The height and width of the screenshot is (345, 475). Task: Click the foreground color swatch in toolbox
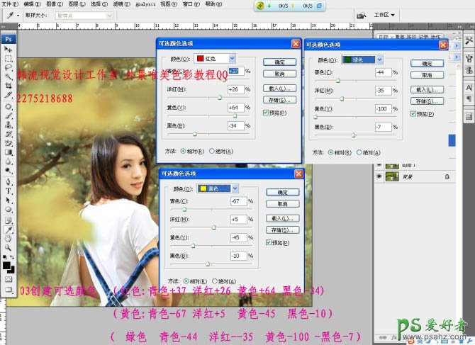pos(6,266)
